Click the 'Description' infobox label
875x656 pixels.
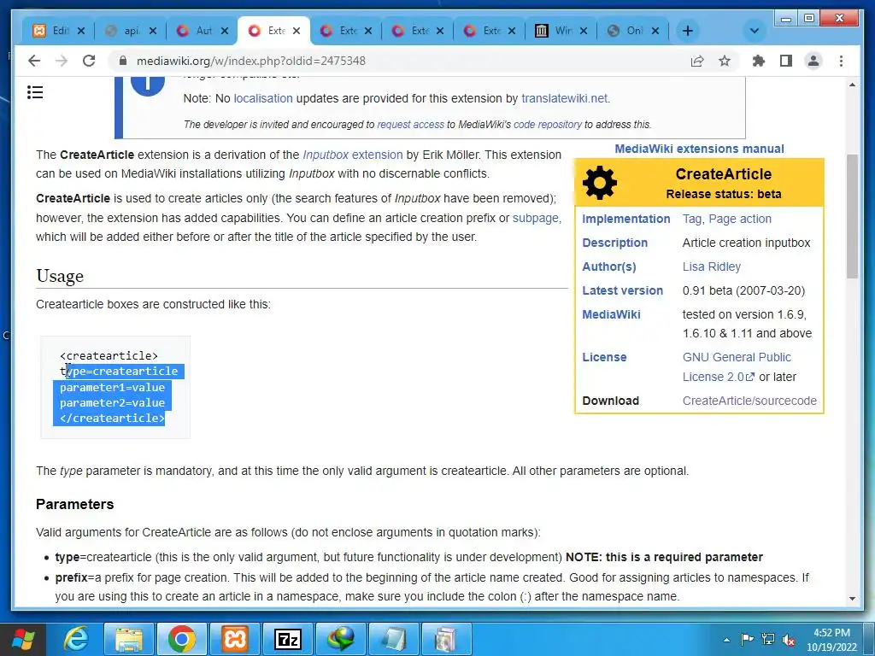pyautogui.click(x=614, y=243)
